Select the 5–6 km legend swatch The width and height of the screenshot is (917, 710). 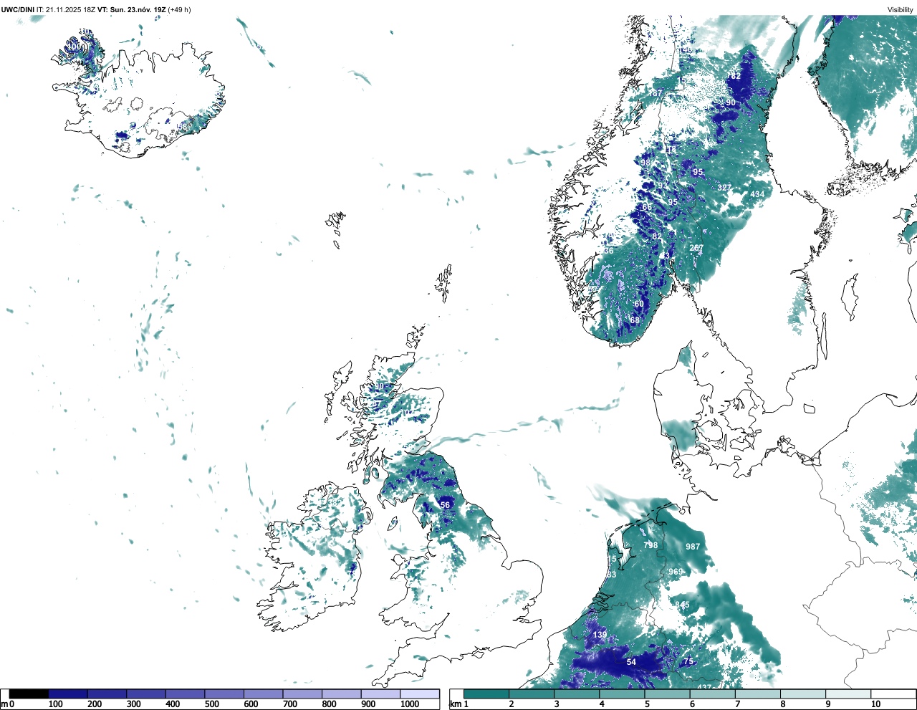point(667,694)
